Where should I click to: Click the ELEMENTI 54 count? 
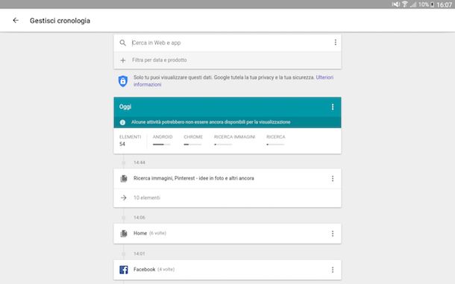(130, 140)
